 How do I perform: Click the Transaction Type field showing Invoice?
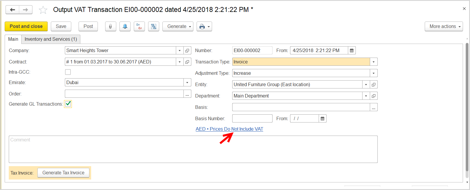coord(301,62)
